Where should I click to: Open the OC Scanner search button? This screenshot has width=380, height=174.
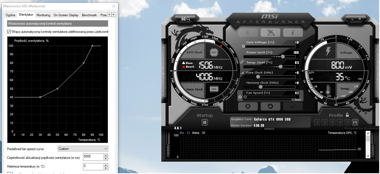(186, 19)
